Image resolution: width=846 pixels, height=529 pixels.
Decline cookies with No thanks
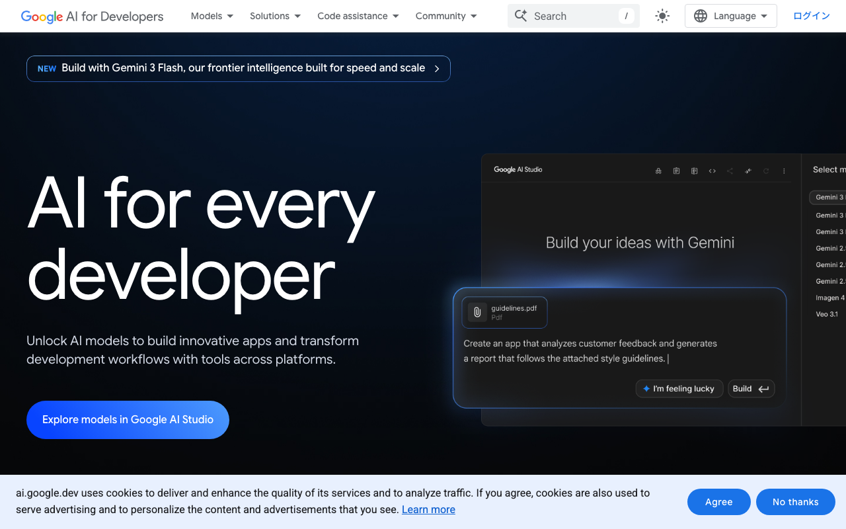[795, 502]
